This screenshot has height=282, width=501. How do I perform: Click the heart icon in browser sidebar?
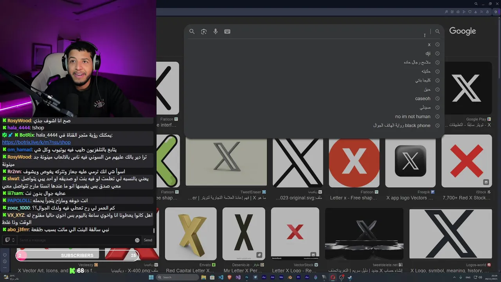[x=5, y=255]
